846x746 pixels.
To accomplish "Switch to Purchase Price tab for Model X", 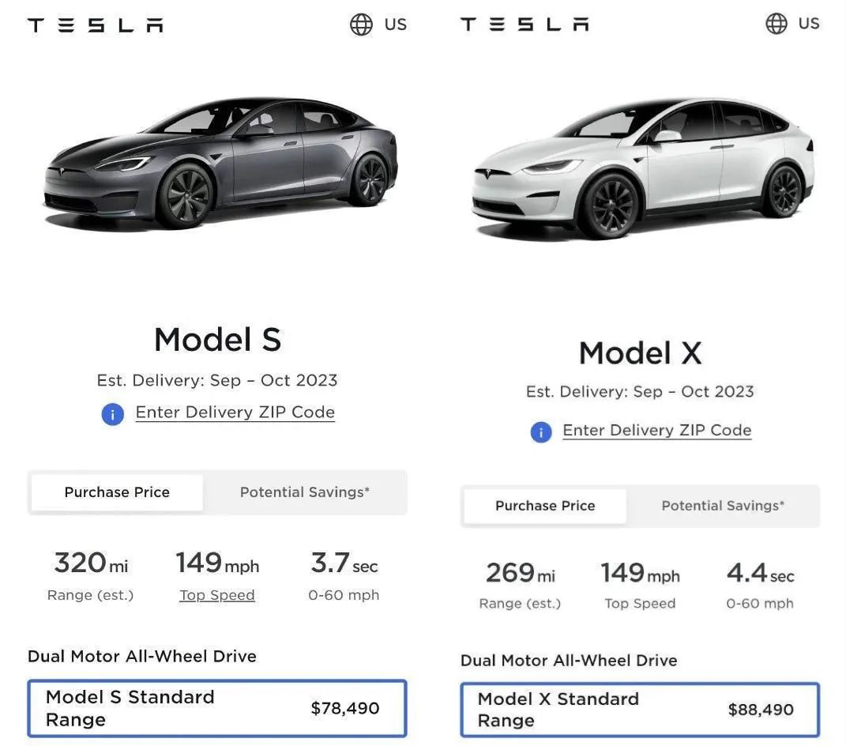I will pyautogui.click(x=545, y=506).
